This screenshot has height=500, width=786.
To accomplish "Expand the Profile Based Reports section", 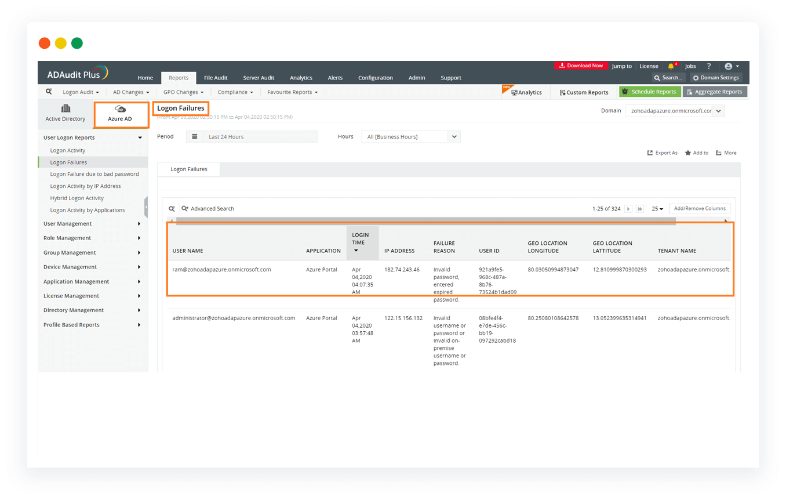I will click(93, 325).
